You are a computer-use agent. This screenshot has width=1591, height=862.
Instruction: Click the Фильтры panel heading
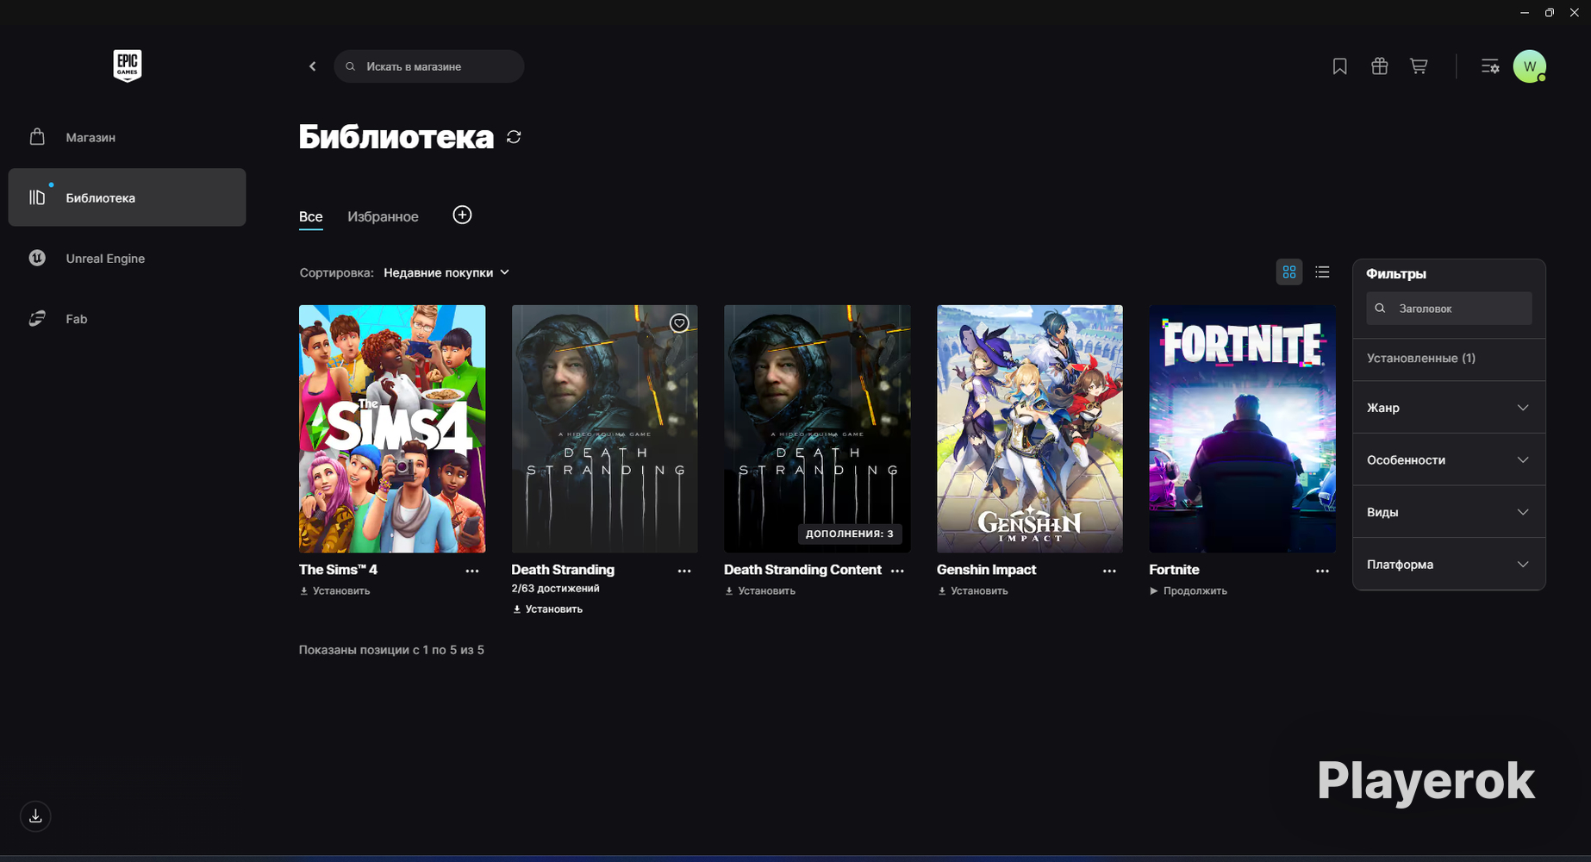(1396, 274)
